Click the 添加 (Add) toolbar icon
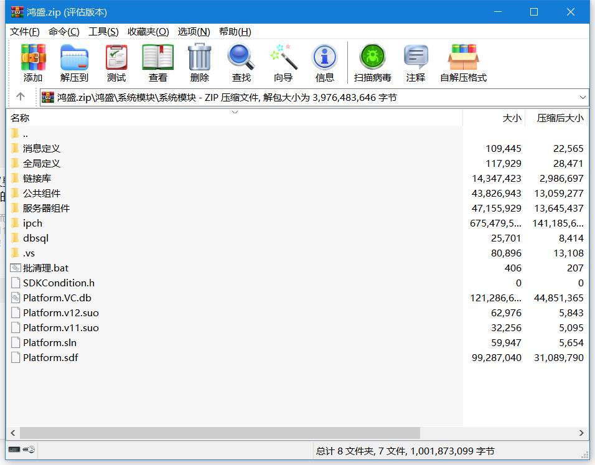 pyautogui.click(x=33, y=63)
